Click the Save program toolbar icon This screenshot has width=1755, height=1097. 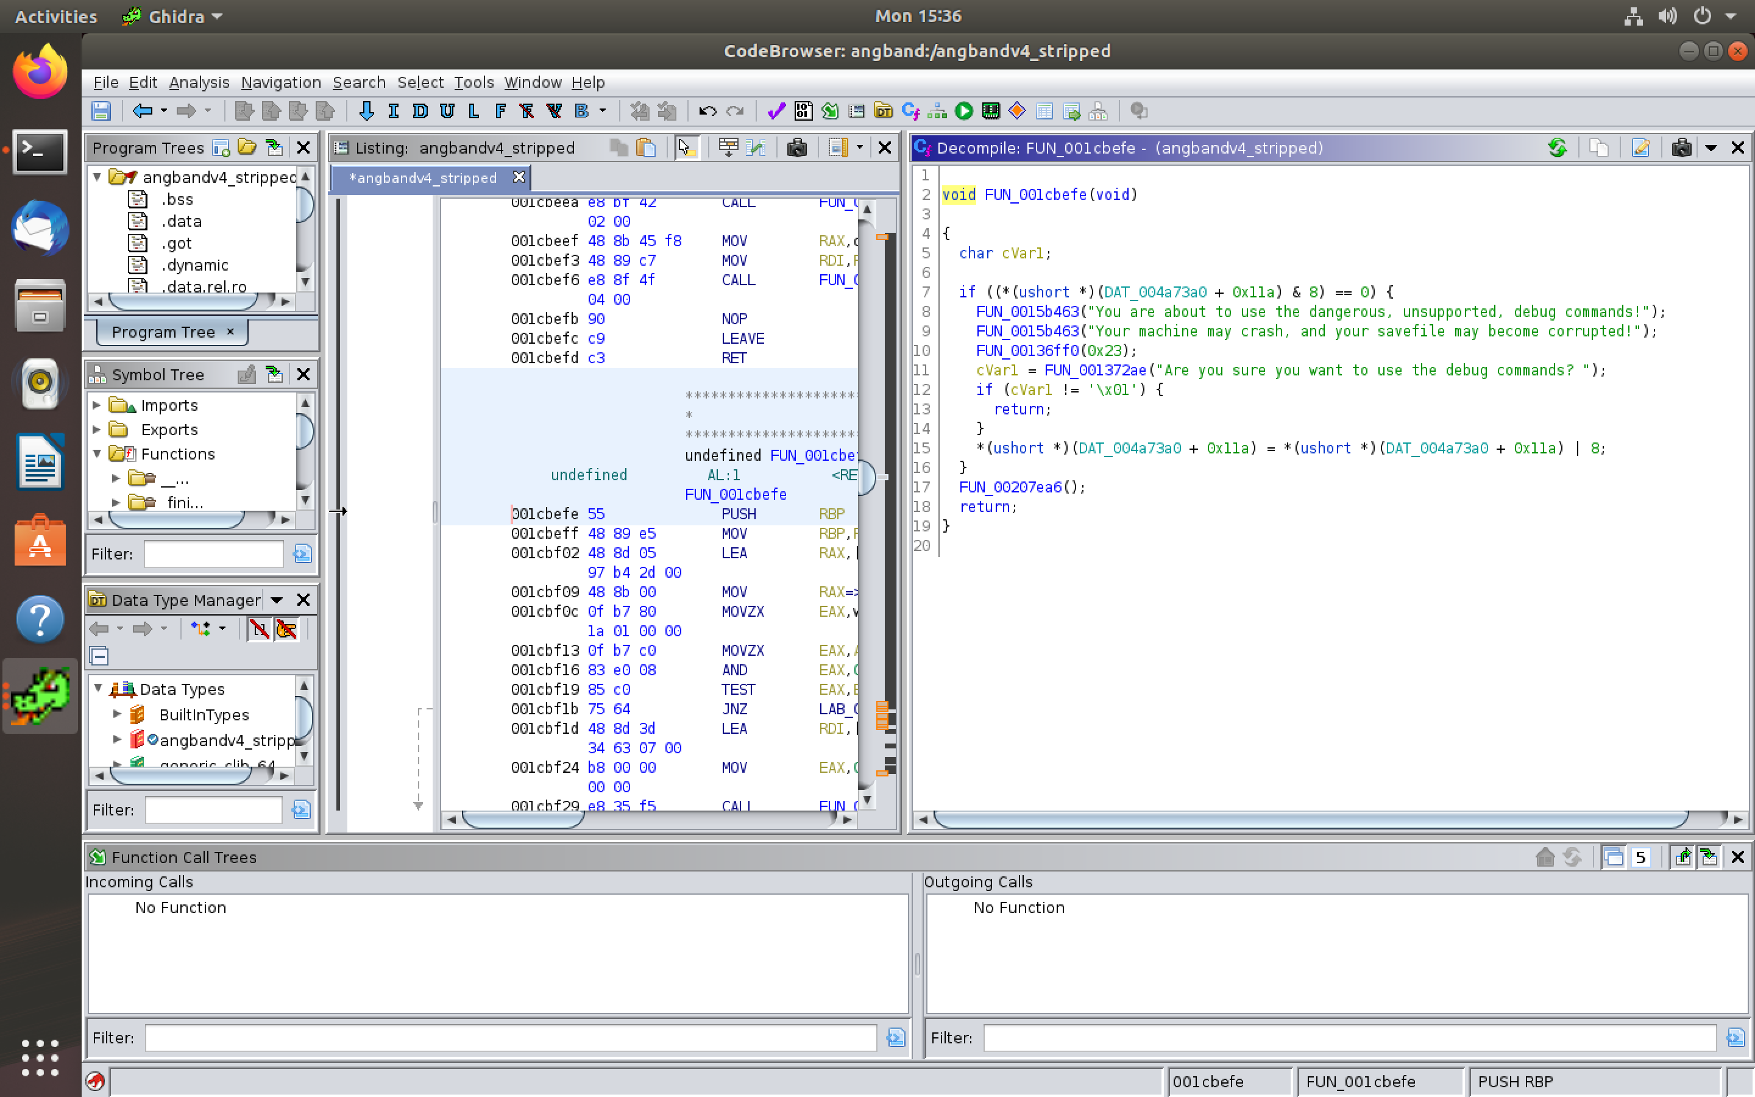(x=101, y=111)
